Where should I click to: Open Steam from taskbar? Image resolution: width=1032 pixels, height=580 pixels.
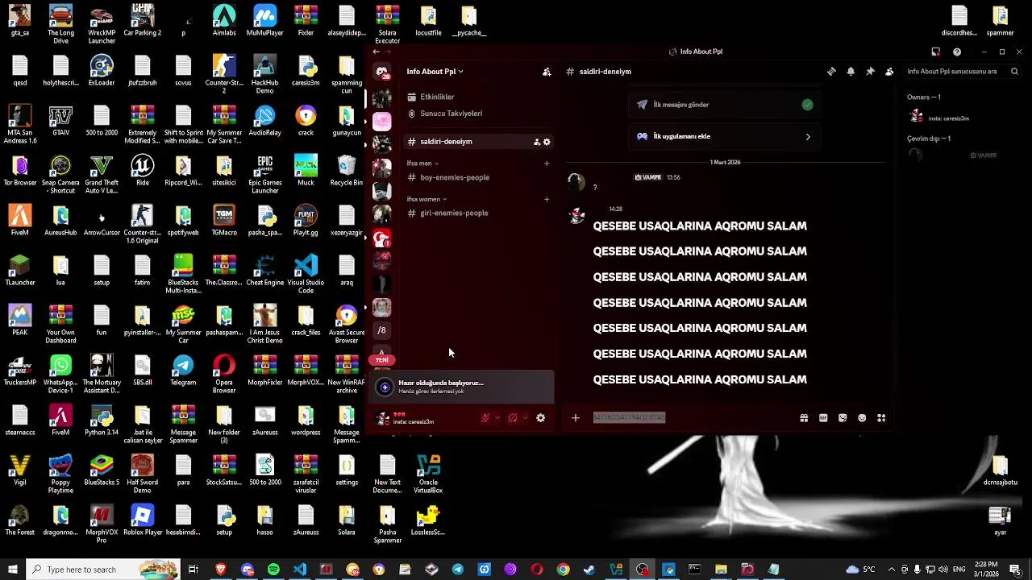(589, 570)
